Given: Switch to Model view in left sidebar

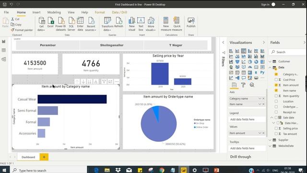Looking at the screenshot, I should (x=4, y=59).
